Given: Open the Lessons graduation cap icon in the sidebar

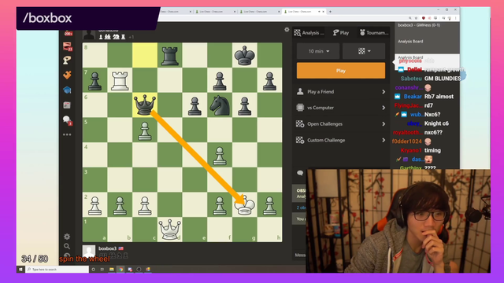Looking at the screenshot, I should 67,90.
